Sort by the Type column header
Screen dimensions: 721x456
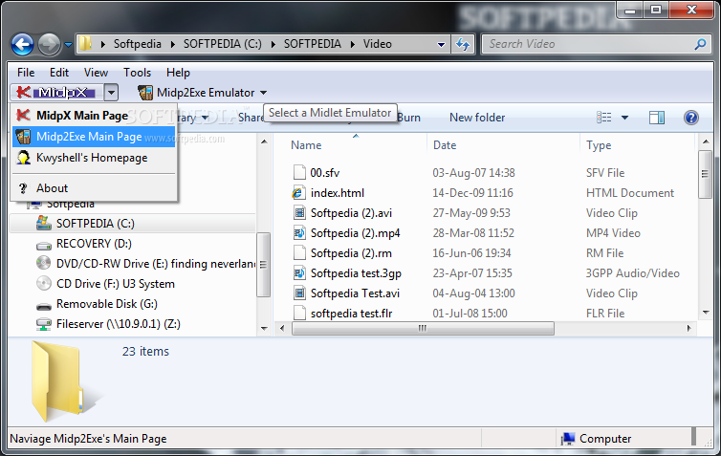[599, 145]
